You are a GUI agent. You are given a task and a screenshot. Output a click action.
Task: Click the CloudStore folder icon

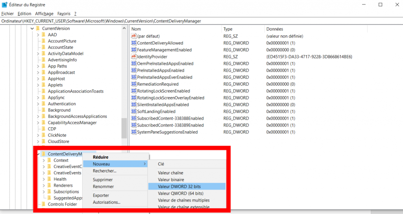pos(44,141)
